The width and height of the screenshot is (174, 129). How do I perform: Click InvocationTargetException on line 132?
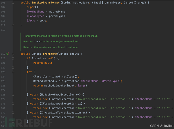61,113
